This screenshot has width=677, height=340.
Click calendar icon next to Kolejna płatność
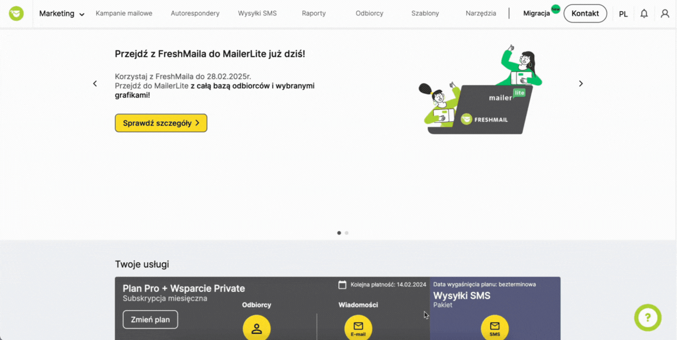pyautogui.click(x=342, y=284)
